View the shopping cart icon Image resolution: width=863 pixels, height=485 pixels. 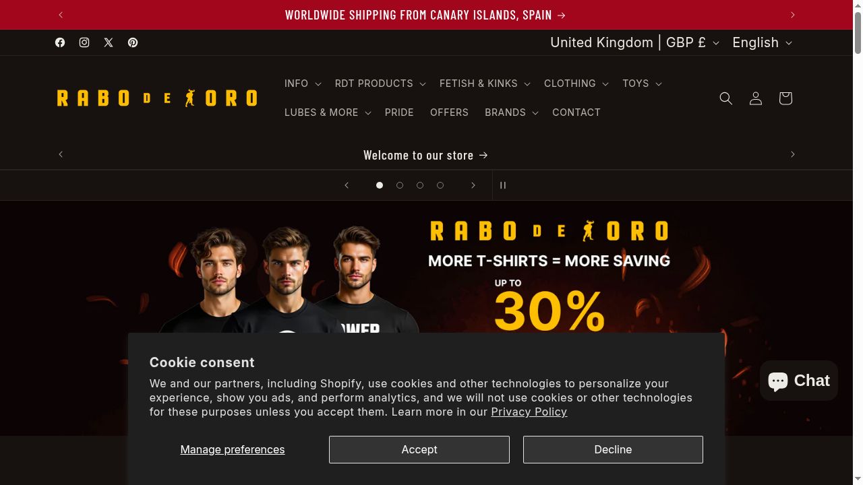click(x=785, y=98)
